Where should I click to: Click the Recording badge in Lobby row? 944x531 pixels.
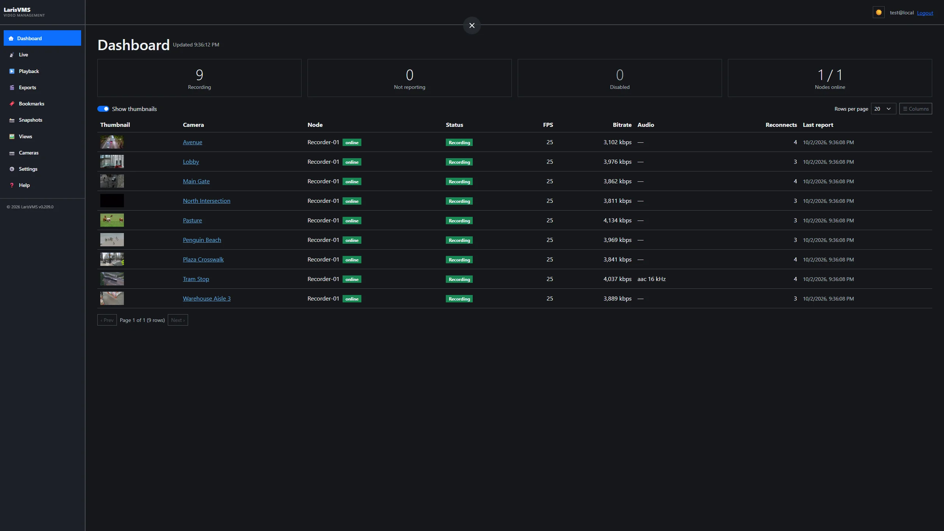(459, 162)
